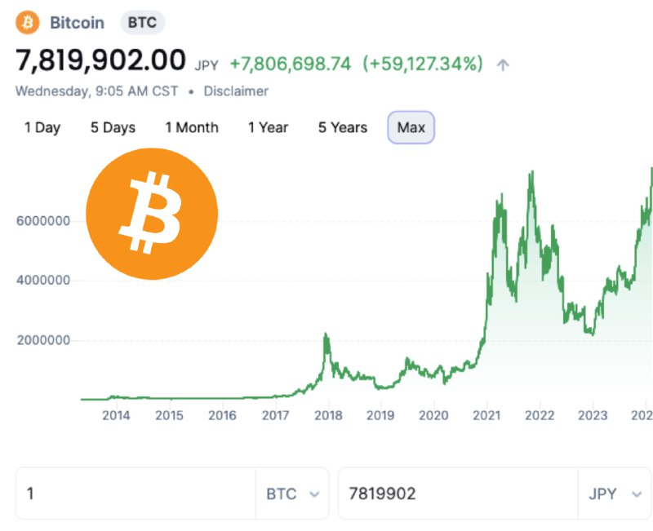653x531 pixels.
Task: Click the 2021 label on the x-axis
Action: tap(486, 415)
